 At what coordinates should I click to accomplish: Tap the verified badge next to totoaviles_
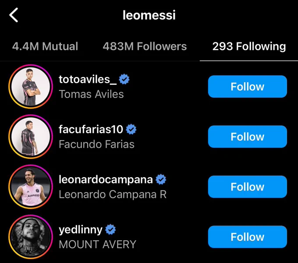point(124,79)
